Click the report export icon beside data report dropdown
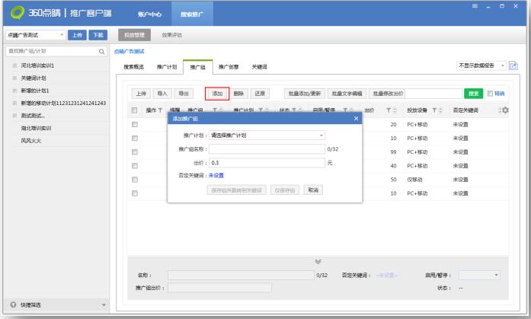The height and width of the screenshot is (319, 531). [x=513, y=67]
